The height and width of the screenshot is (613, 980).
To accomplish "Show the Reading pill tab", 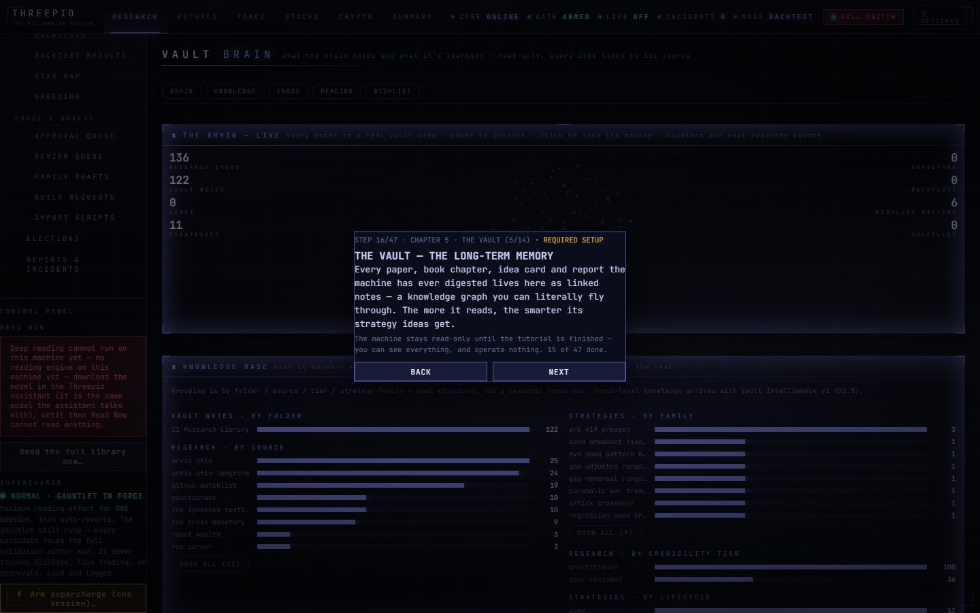I will pos(337,91).
